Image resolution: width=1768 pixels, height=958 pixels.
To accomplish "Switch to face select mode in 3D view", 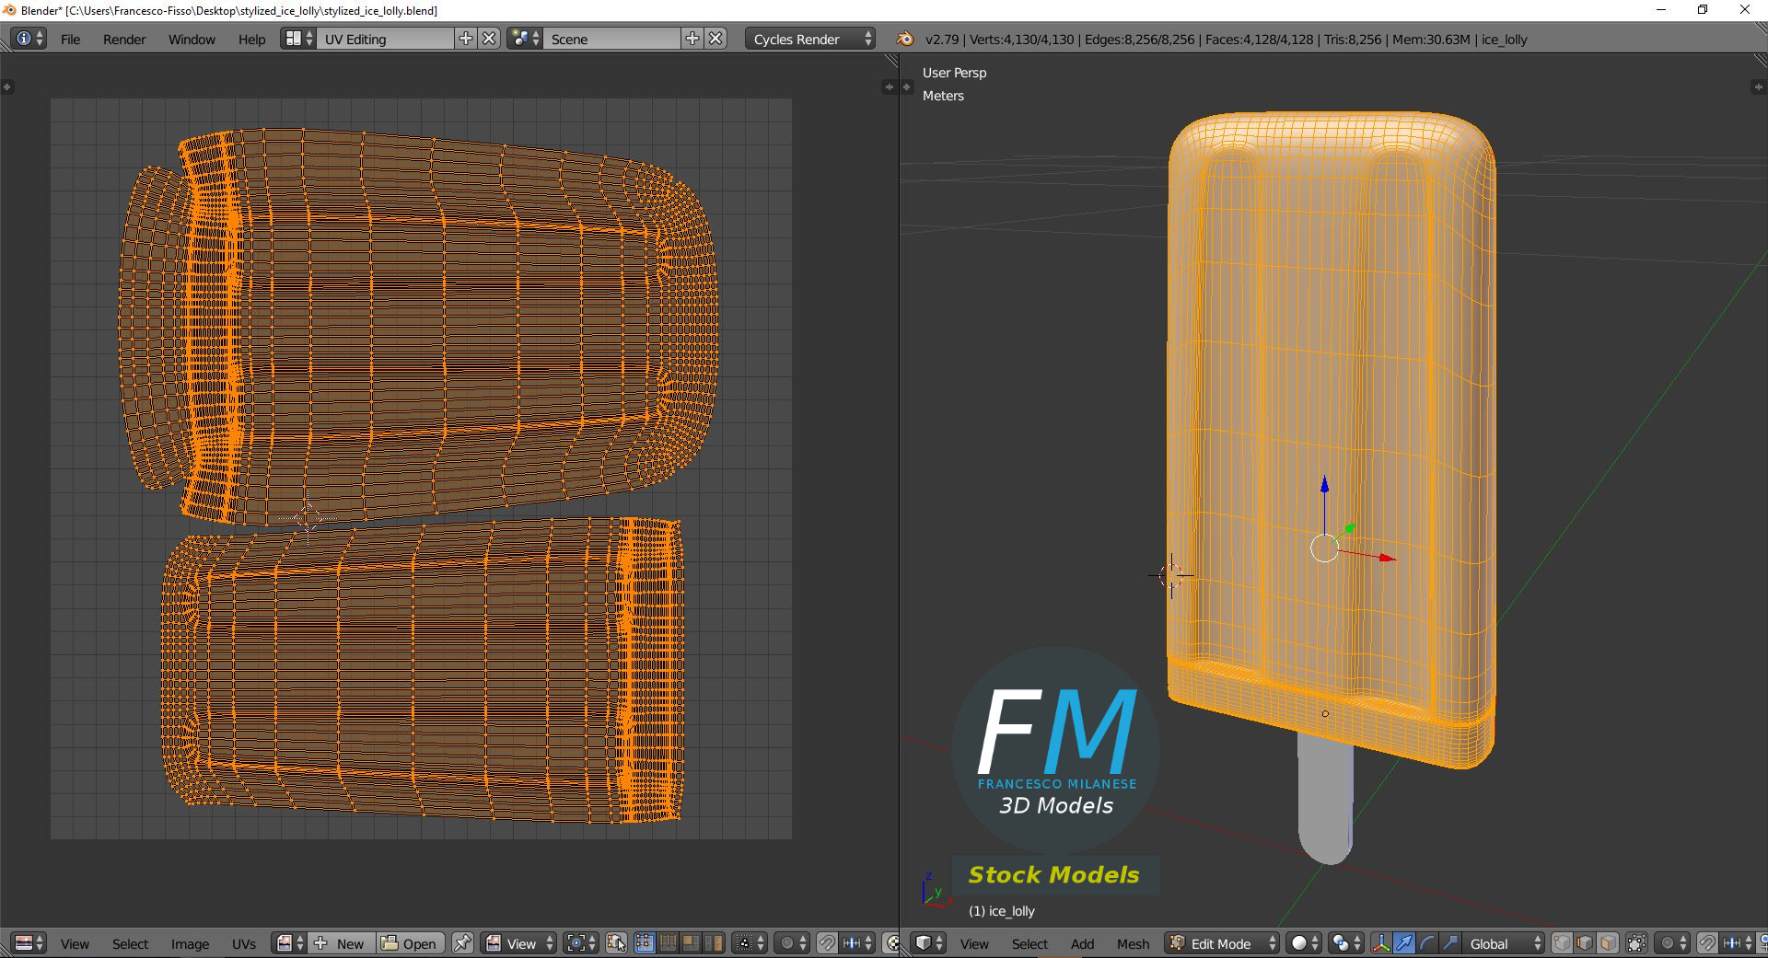I will click(1608, 943).
